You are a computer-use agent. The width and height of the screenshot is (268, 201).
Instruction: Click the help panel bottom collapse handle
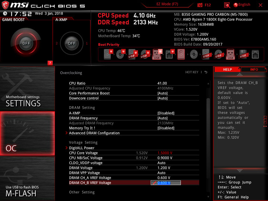pyautogui.click(x=240, y=170)
